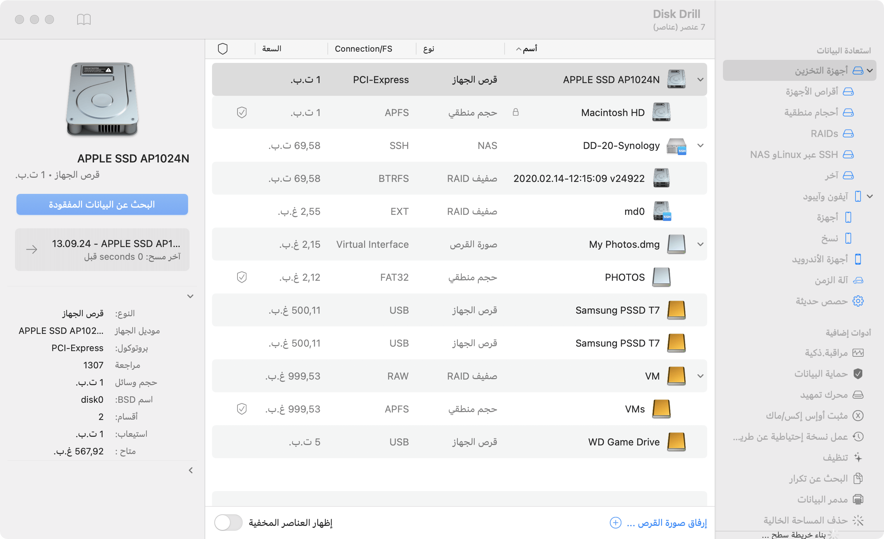884x539 pixels.
Task: Collapse the VM RAID row
Action: click(700, 376)
